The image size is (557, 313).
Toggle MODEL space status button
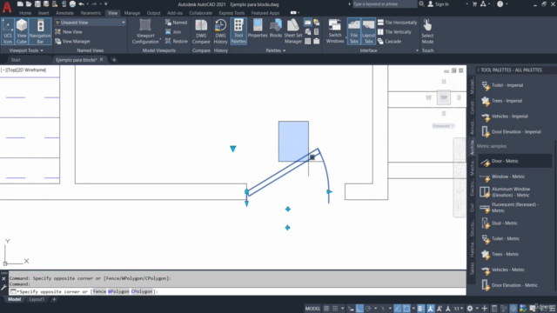point(312,309)
